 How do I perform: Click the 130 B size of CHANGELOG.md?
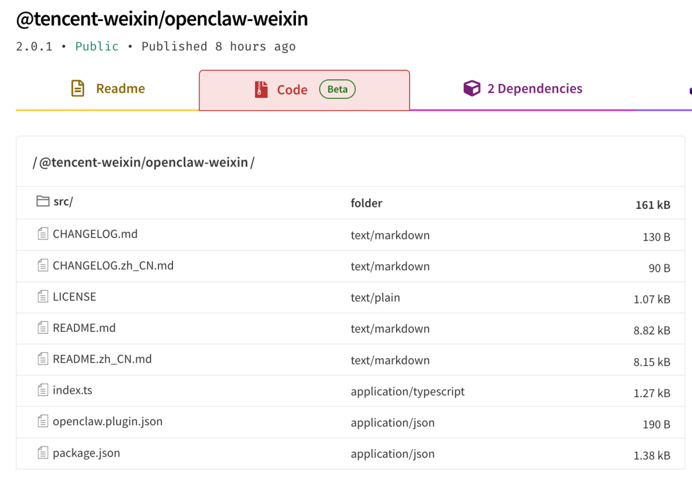coord(656,237)
